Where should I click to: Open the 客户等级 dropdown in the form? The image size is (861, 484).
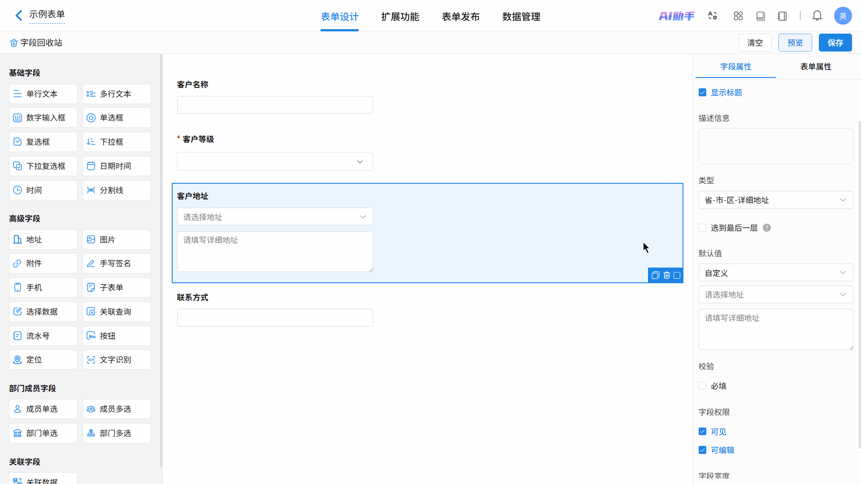[274, 162]
